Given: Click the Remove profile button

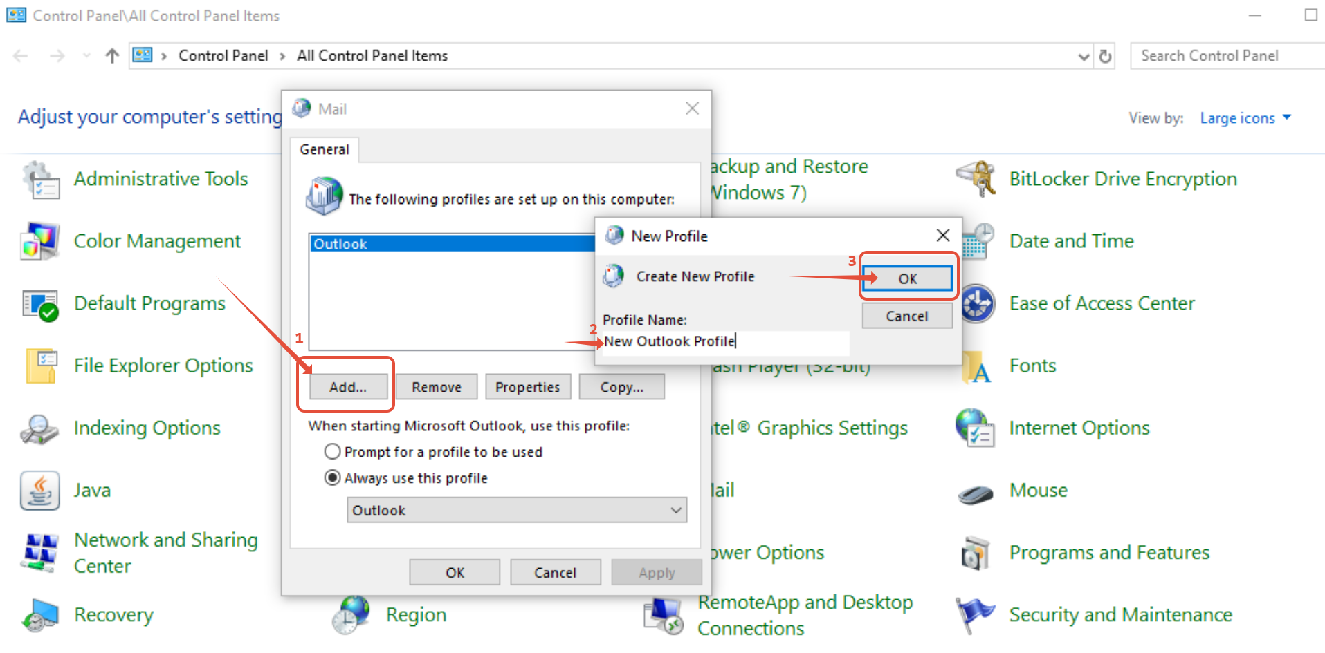Looking at the screenshot, I should [437, 388].
